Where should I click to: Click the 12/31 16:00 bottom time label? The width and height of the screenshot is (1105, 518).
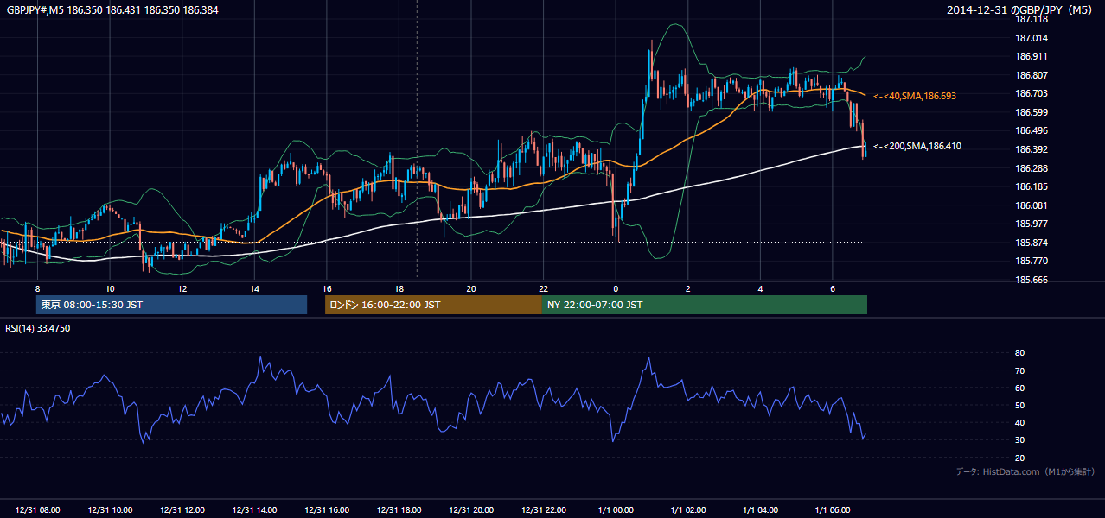click(x=327, y=510)
